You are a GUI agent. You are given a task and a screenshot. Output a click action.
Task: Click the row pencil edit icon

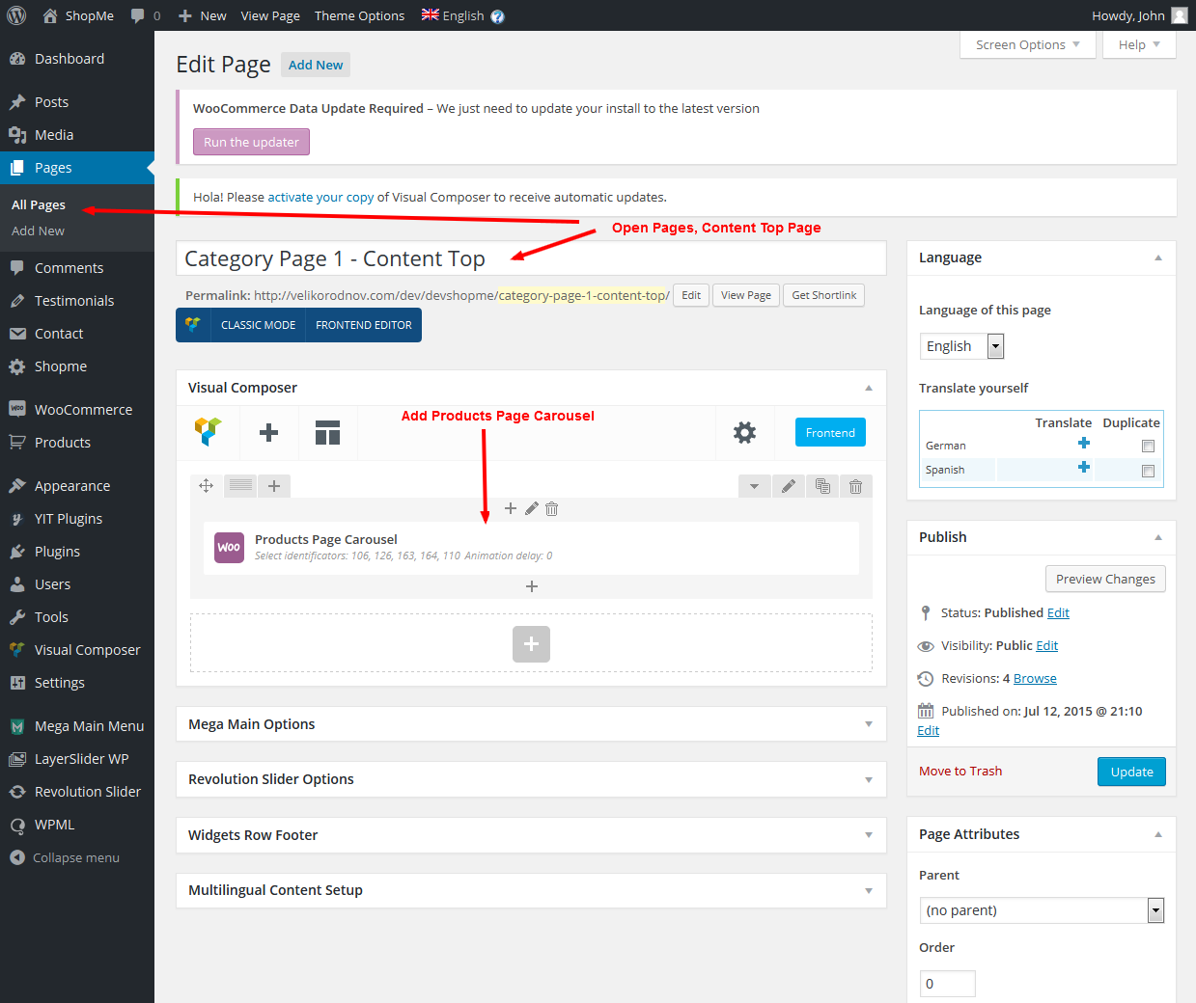(789, 486)
